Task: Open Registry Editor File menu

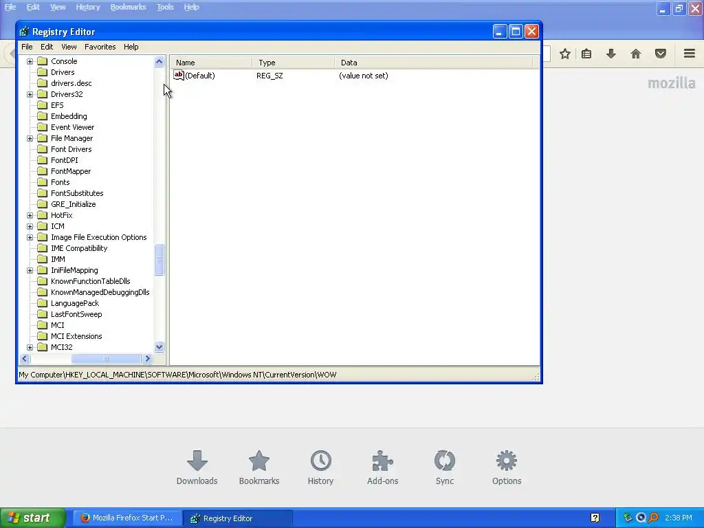Action: 27,47
